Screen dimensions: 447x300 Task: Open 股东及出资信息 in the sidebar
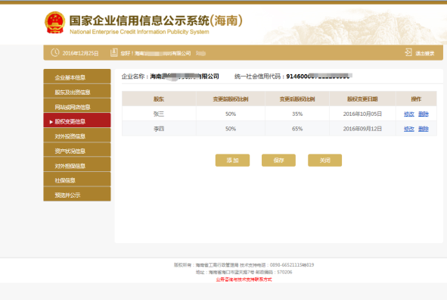[77, 92]
